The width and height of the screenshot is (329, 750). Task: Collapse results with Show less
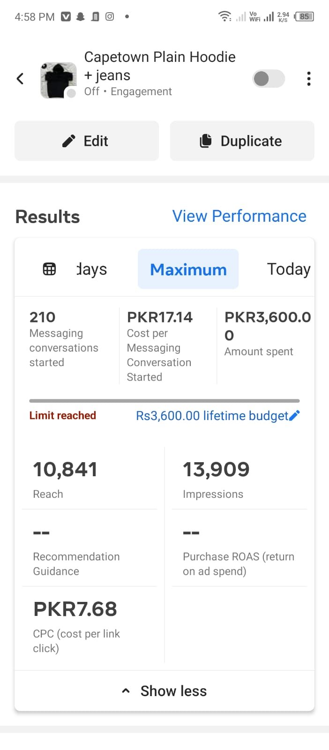tap(164, 691)
